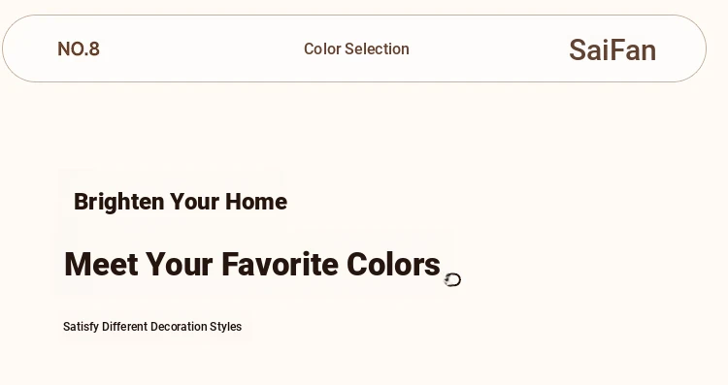
Task: Click the word "Colors" in the headline
Action: (394, 265)
